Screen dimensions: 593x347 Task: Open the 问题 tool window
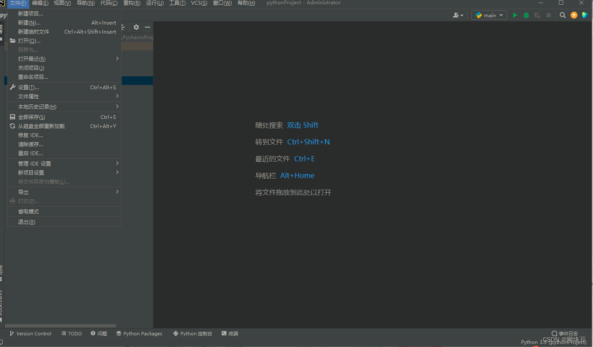[99, 334]
